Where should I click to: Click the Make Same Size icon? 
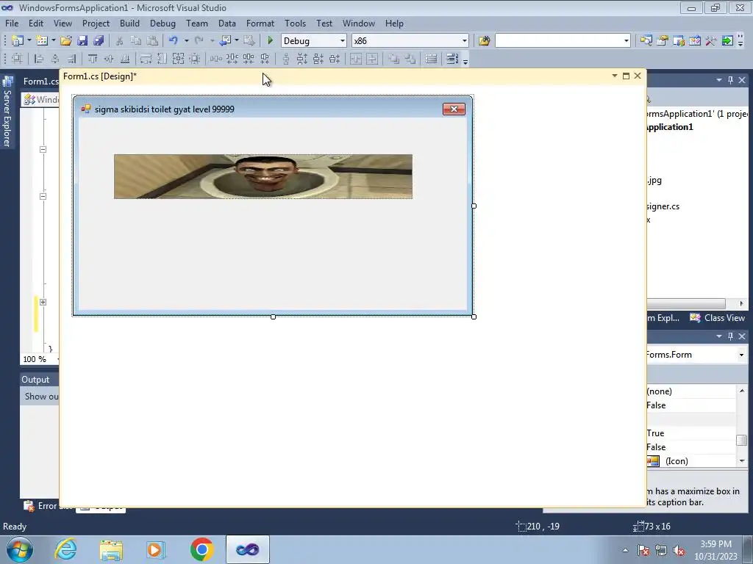click(x=178, y=59)
